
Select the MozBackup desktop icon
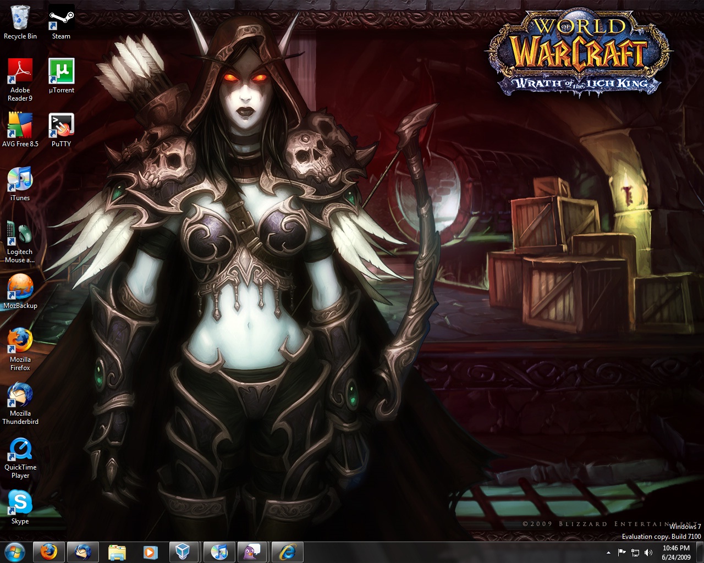(x=20, y=292)
